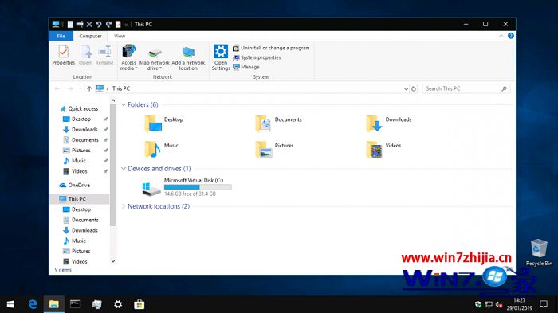
Task: Click System properties in ribbon
Action: (x=257, y=57)
